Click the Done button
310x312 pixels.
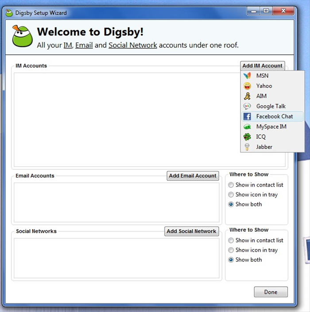pos(271,292)
